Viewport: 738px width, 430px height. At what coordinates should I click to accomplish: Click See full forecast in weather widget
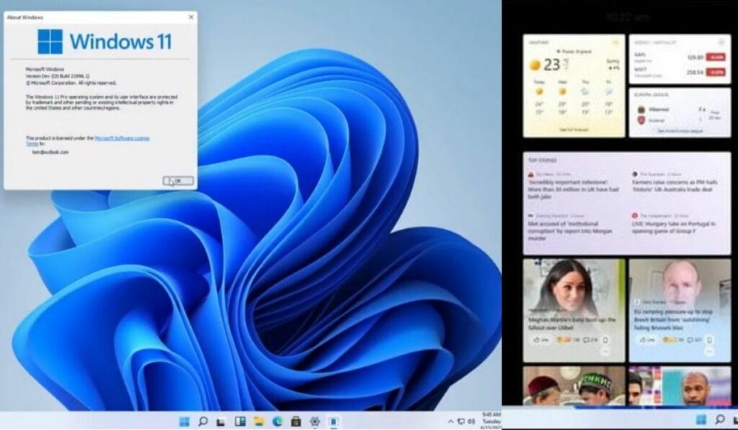point(574,129)
